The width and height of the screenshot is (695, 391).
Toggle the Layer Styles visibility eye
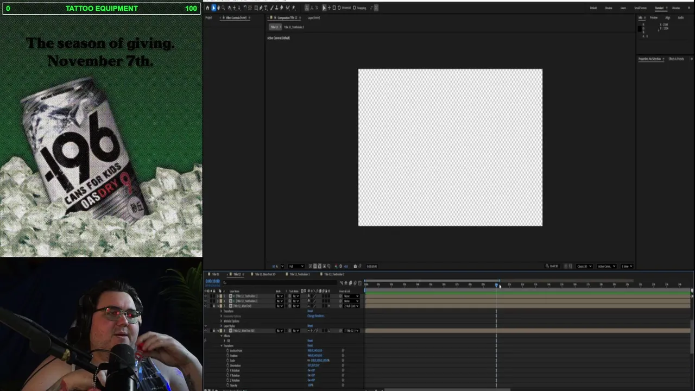click(x=205, y=326)
